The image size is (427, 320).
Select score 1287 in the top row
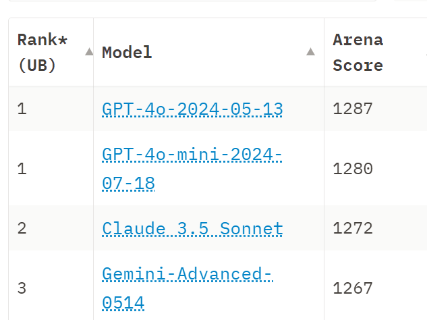[x=353, y=109]
